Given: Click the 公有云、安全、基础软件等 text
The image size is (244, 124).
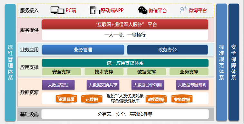Looking at the screenshot, I should pyautogui.click(x=125, y=114).
